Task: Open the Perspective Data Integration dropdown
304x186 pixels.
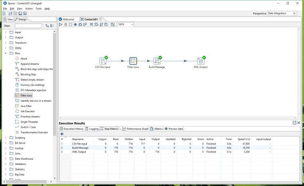Action: pos(294,14)
